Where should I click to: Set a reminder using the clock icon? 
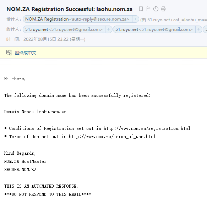156,9
